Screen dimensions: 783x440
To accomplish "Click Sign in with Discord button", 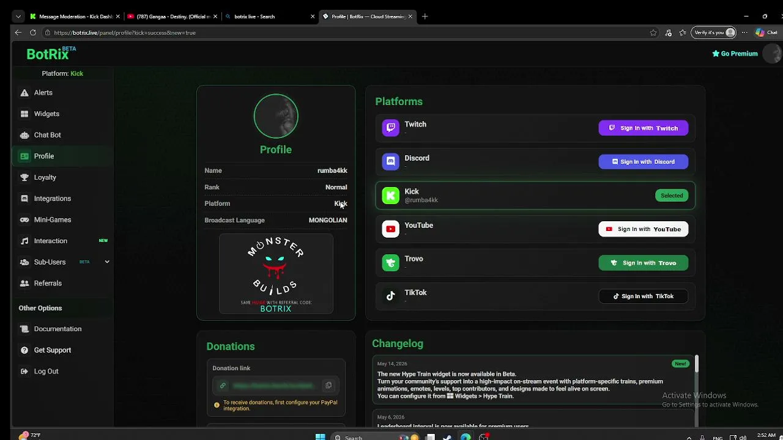I will (x=643, y=162).
